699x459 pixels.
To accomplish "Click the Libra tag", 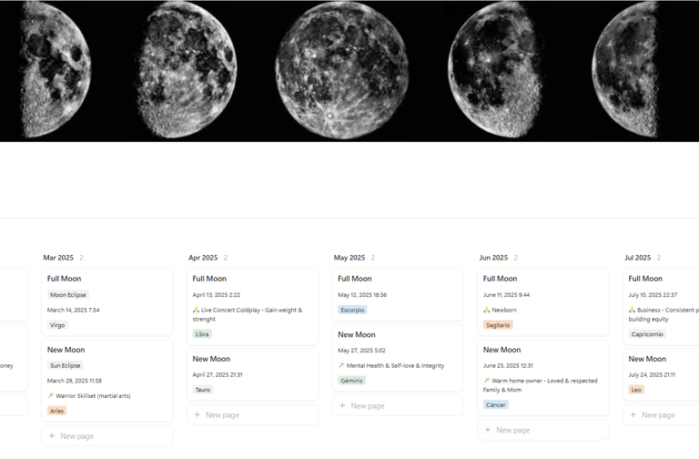I will (202, 334).
